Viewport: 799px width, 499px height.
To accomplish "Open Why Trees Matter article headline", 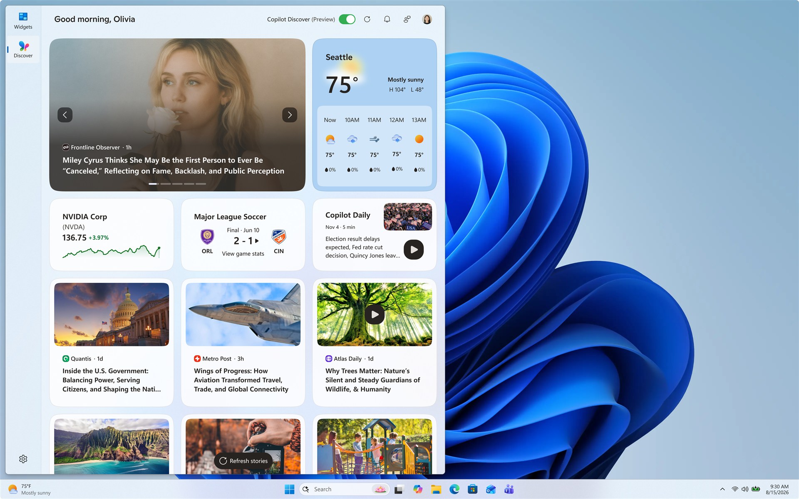I will pos(372,380).
